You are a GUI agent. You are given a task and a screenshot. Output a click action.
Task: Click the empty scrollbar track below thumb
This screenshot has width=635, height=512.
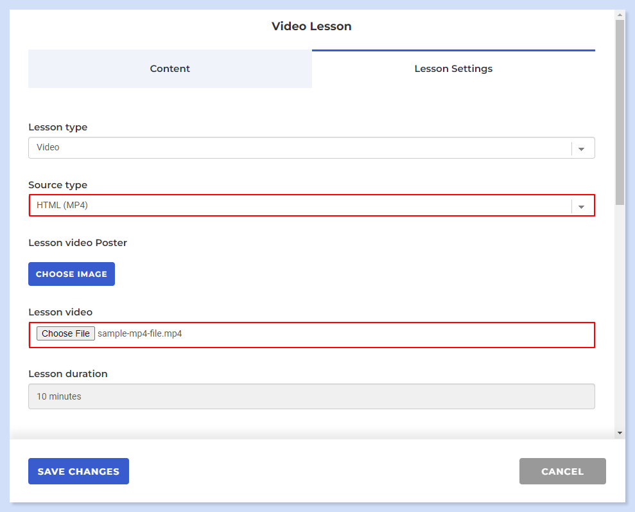pyautogui.click(x=620, y=316)
